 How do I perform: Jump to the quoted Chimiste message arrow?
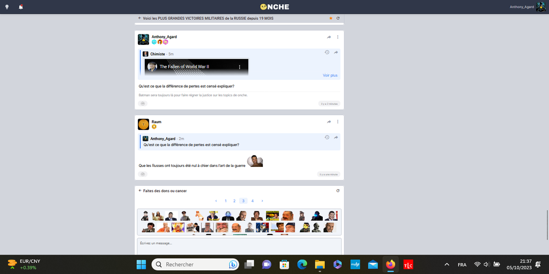pos(336,52)
